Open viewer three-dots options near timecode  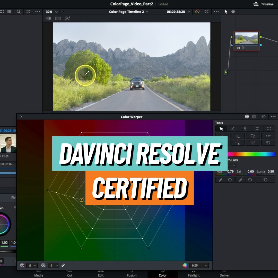tap(216, 12)
